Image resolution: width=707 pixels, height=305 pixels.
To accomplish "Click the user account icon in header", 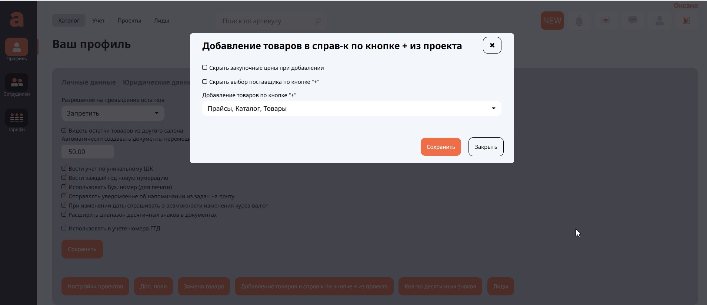I will (660, 21).
